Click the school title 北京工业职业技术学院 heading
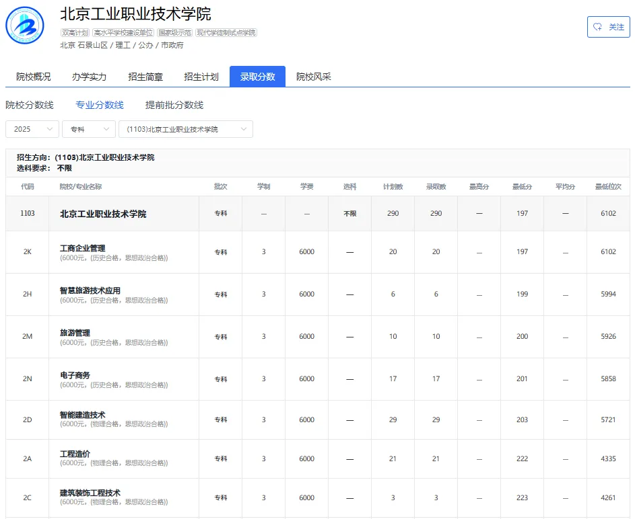 [x=135, y=14]
